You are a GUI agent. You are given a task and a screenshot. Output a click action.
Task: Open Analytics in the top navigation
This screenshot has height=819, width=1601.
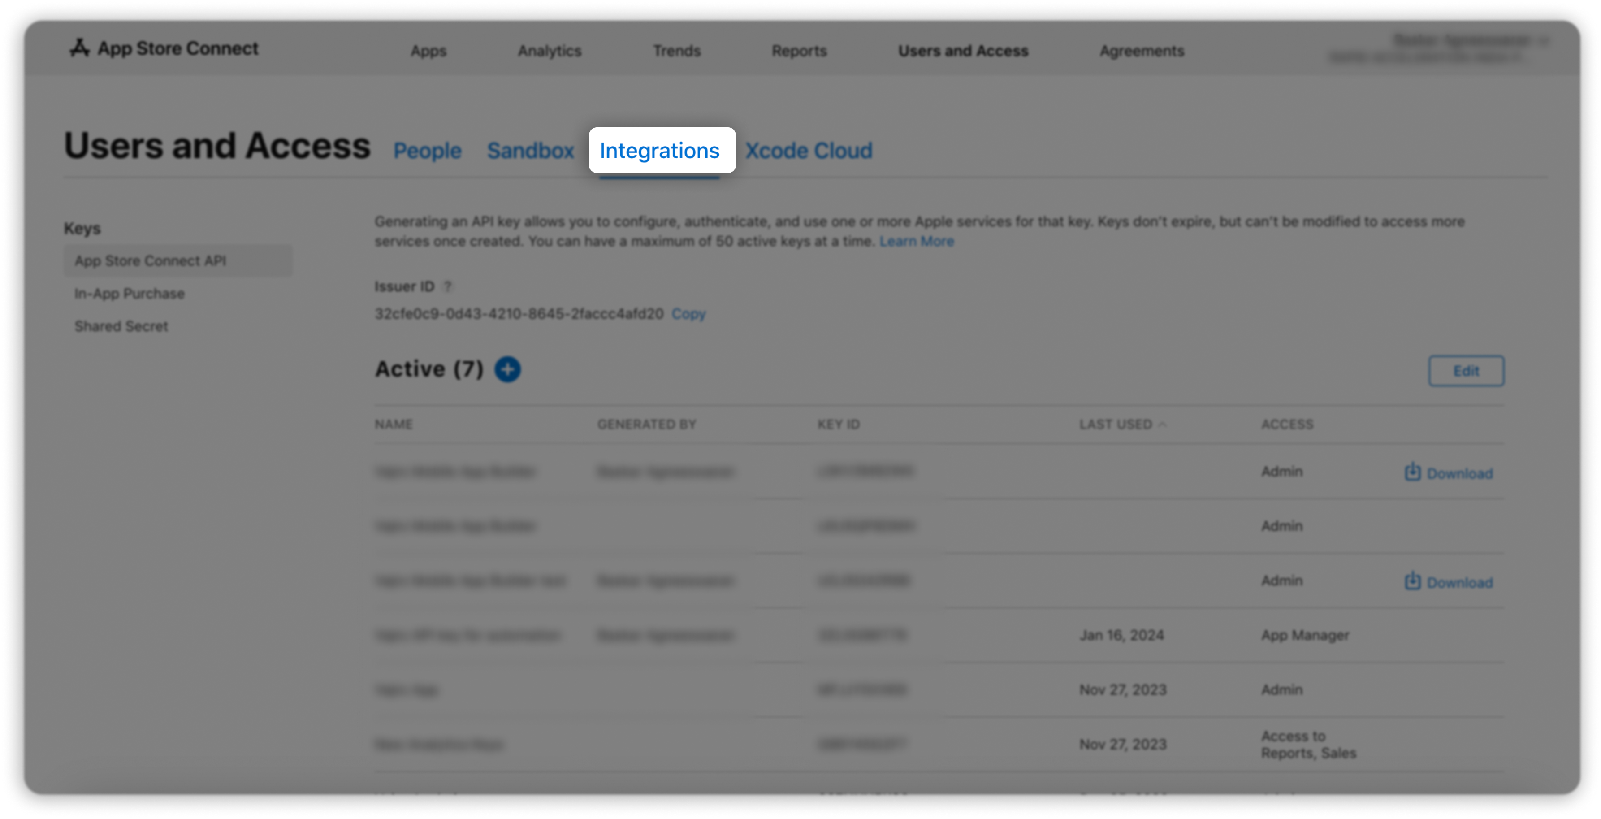tap(550, 51)
